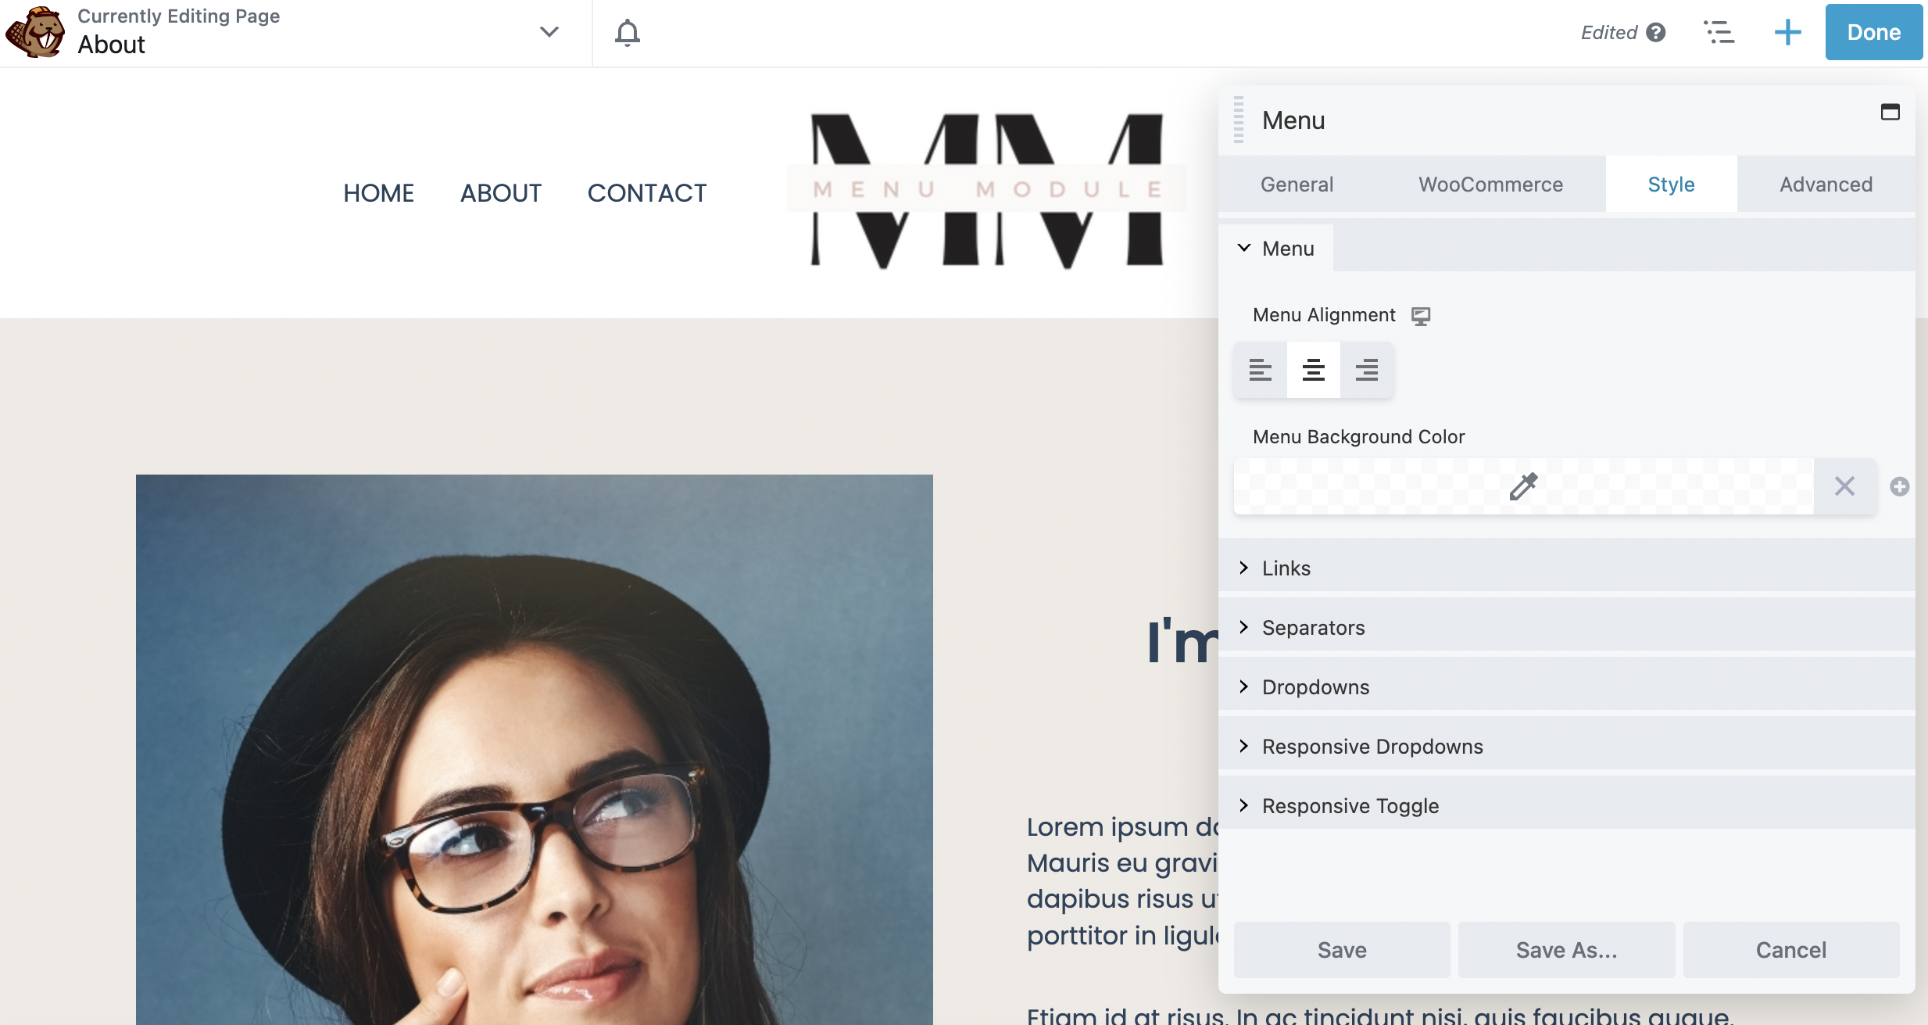Image resolution: width=1928 pixels, height=1025 pixels.
Task: Expand the Links section
Action: tap(1286, 567)
